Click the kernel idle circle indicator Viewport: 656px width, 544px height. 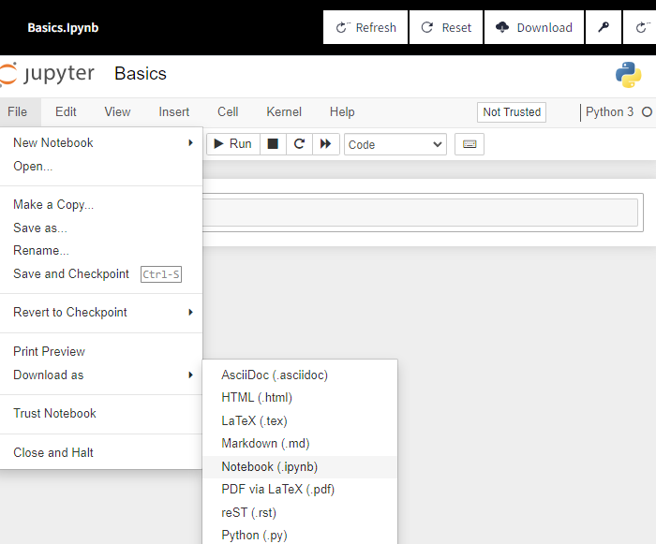tap(647, 112)
